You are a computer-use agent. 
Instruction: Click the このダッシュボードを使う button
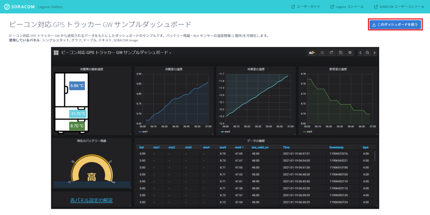(x=395, y=24)
